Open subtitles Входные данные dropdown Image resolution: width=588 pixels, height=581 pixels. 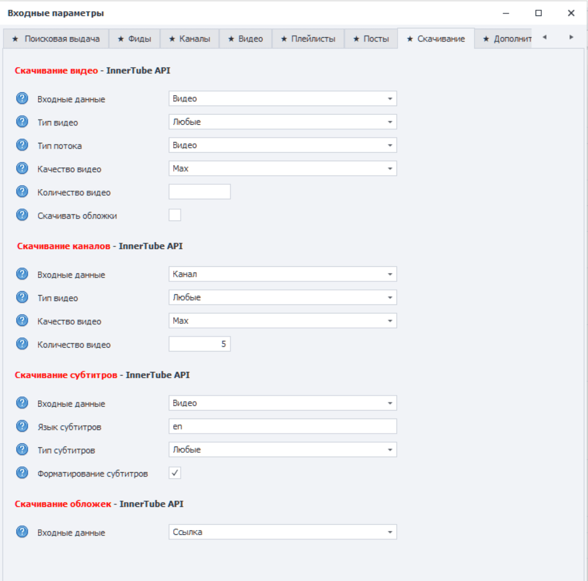(282, 403)
